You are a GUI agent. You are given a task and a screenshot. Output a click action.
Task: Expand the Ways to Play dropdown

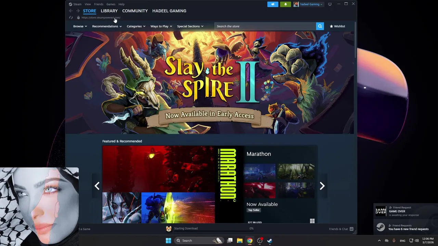(x=161, y=26)
